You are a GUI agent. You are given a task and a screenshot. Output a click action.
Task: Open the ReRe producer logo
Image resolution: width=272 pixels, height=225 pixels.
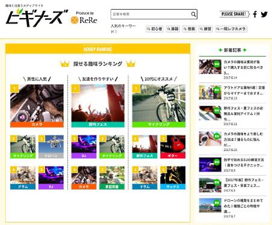pyautogui.click(x=84, y=20)
